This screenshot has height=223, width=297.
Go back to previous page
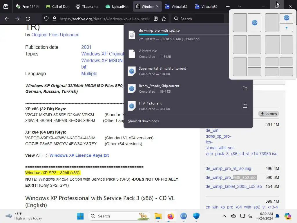point(7,19)
